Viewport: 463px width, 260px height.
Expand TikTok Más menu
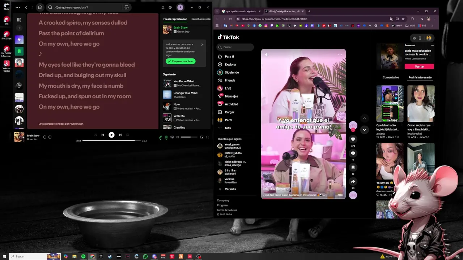coord(228,128)
